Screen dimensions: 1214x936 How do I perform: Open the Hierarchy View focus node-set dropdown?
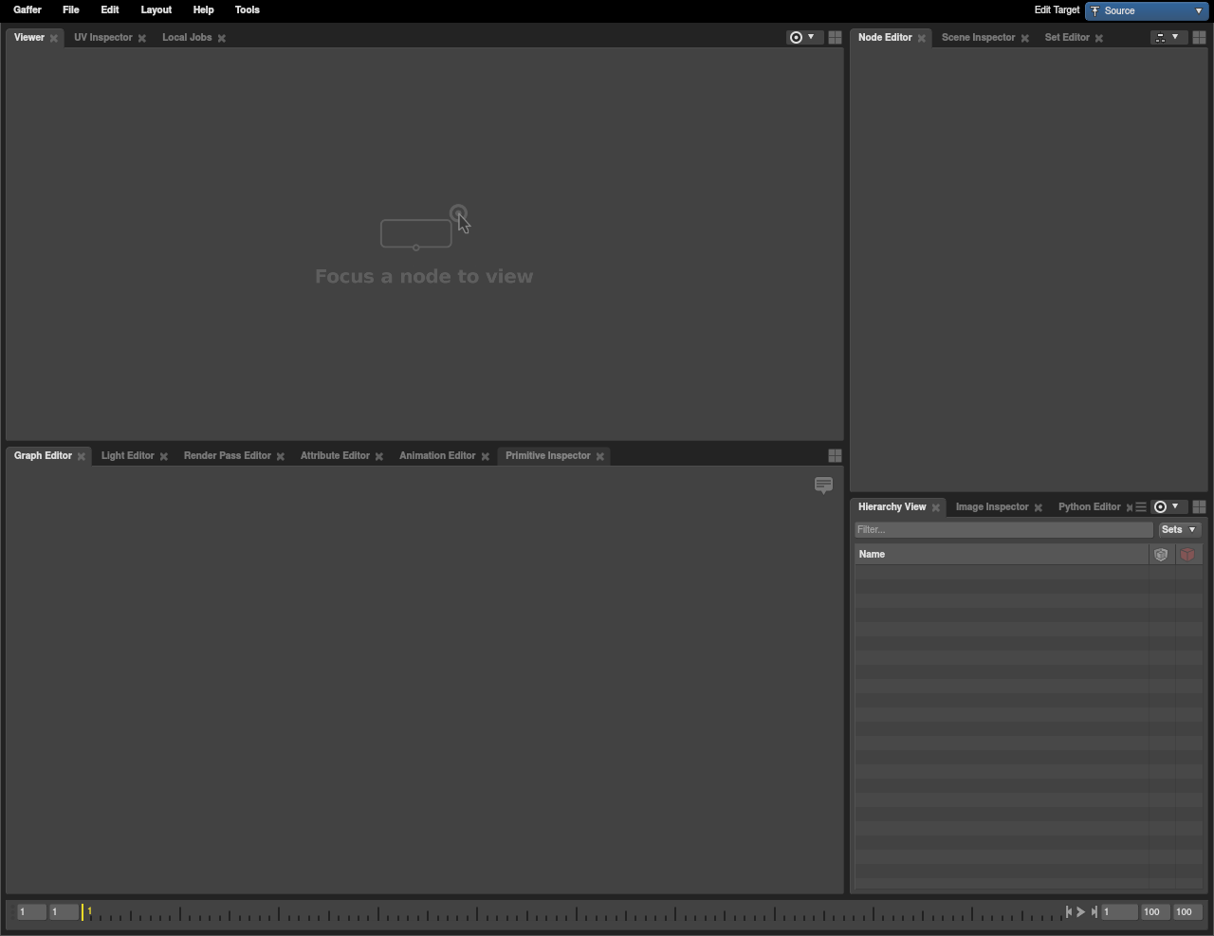(x=1168, y=506)
